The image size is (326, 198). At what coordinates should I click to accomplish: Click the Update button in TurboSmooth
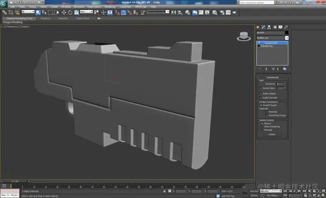point(271,134)
